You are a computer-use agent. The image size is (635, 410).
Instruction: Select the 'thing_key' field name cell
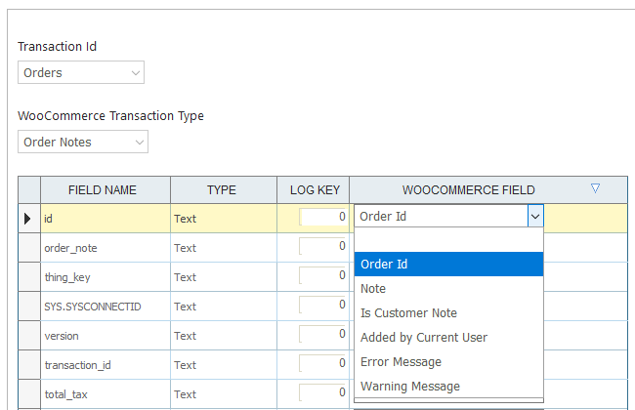pos(106,277)
